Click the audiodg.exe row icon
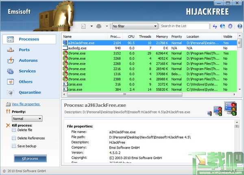Viewport: 244px width, 175px height. pos(65,48)
